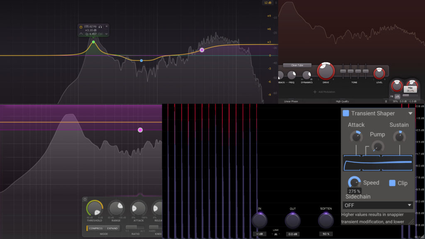Toggle the EQ band power icon
The width and height of the screenshot is (425, 239).
pos(81,27)
